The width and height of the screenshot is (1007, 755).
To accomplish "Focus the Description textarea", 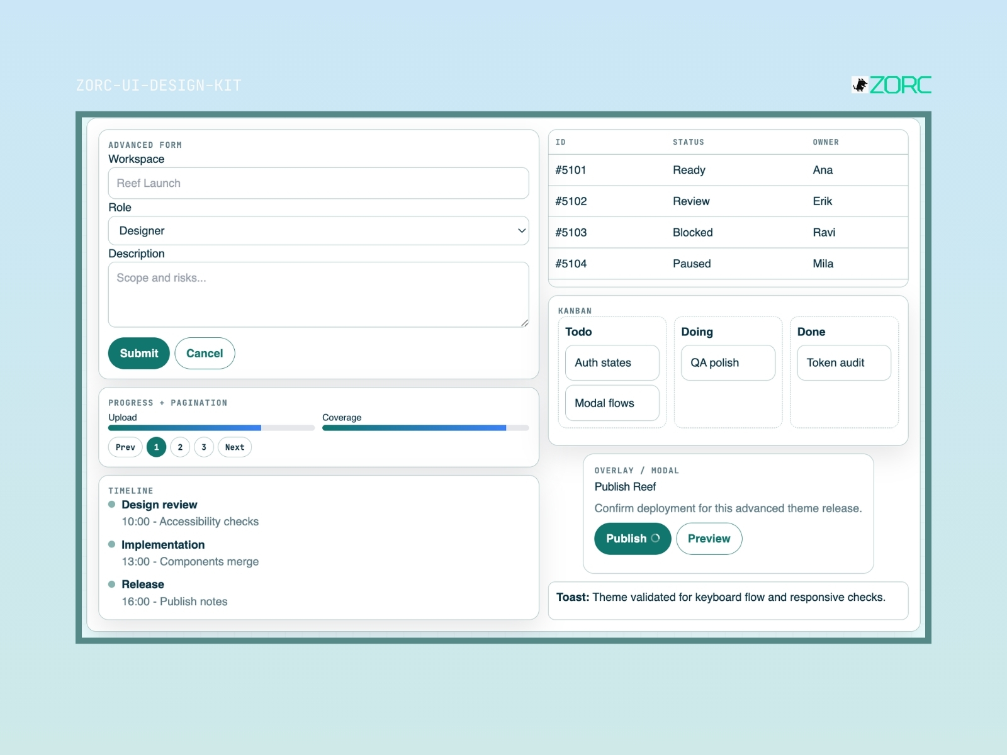I will click(x=318, y=294).
